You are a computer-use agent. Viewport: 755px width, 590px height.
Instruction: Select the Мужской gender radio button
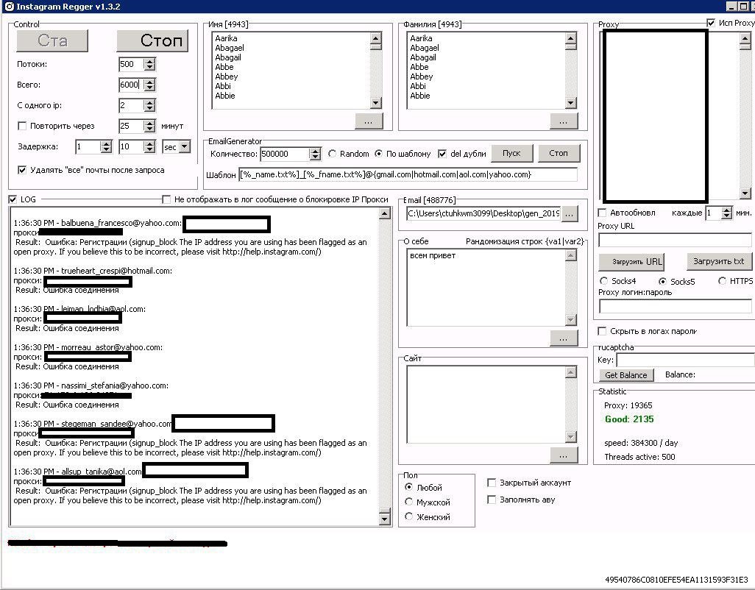[409, 502]
